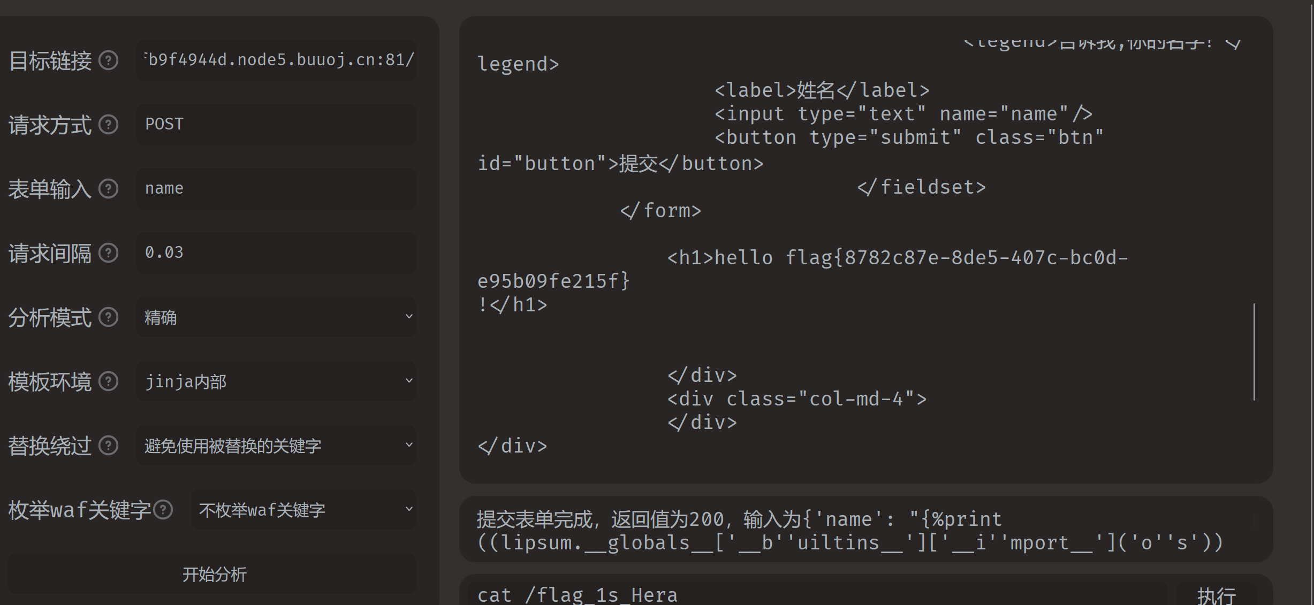
Task: Open help tooltip for 模板环境
Action: [x=109, y=381]
